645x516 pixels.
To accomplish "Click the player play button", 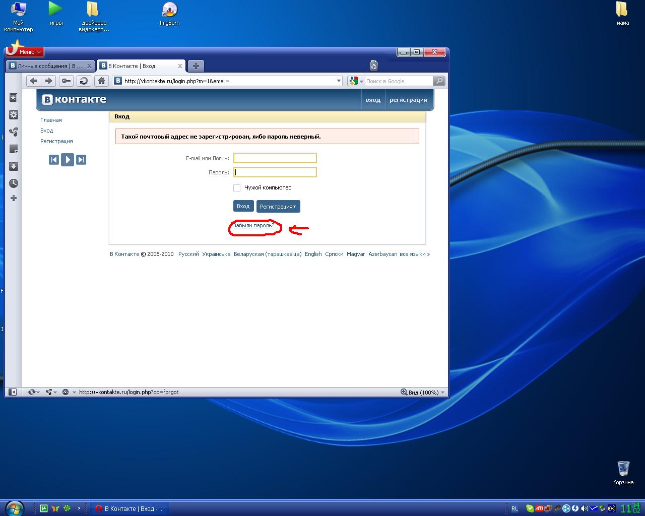I will 68,160.
